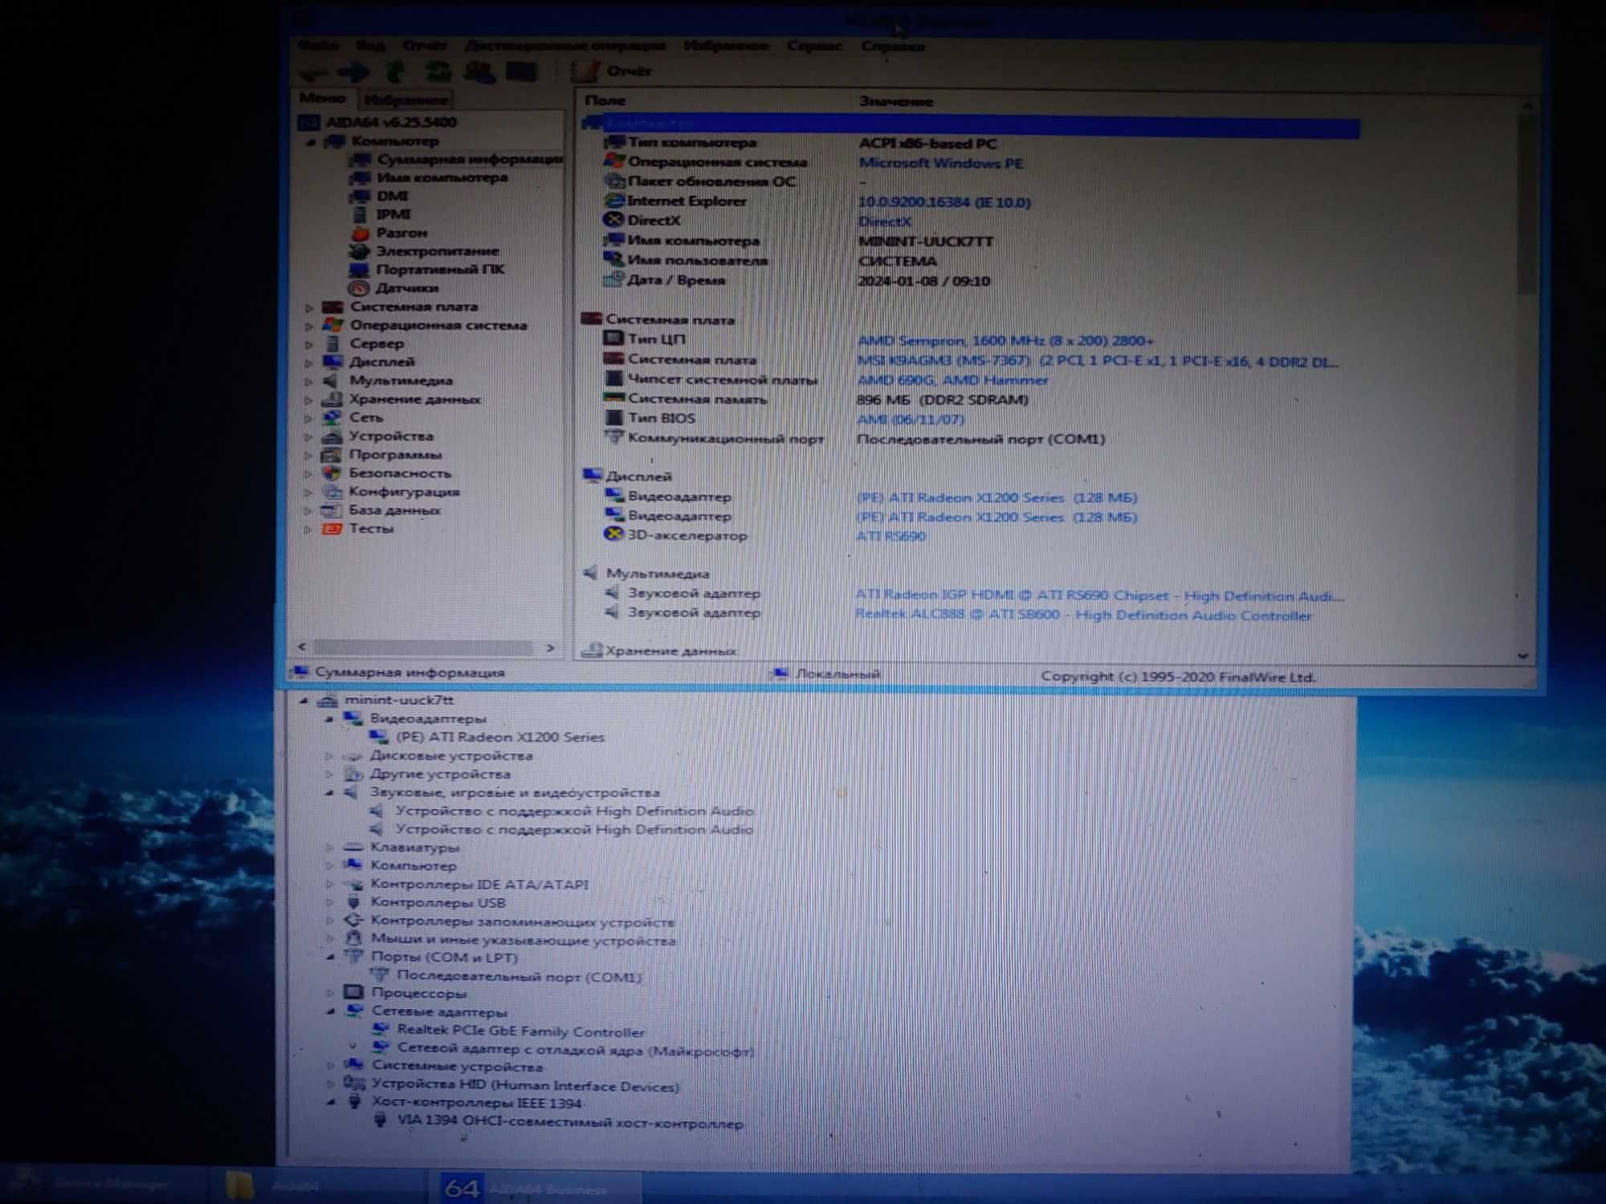Click the 3D-акселератор row icon

coord(613,535)
